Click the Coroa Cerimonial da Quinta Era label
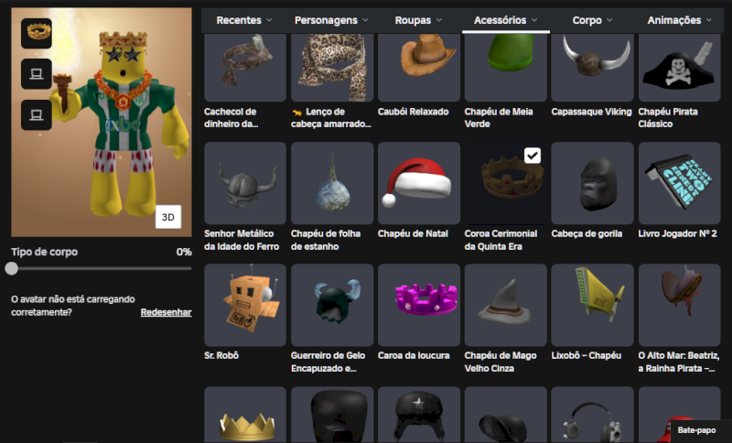The image size is (732, 443). pos(501,240)
